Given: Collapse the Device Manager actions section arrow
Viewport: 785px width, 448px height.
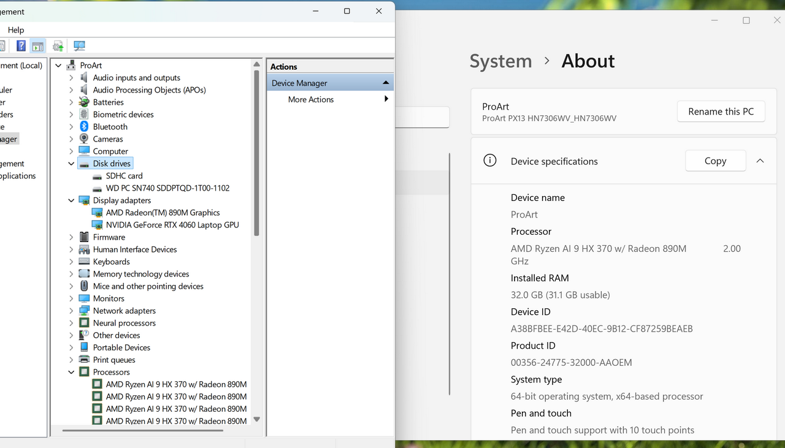Looking at the screenshot, I should click(x=386, y=83).
